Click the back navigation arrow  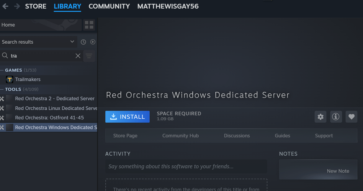click(5, 6)
